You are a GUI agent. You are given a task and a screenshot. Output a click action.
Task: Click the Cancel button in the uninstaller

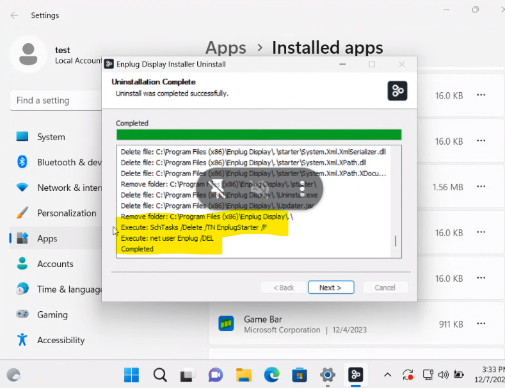tap(385, 287)
